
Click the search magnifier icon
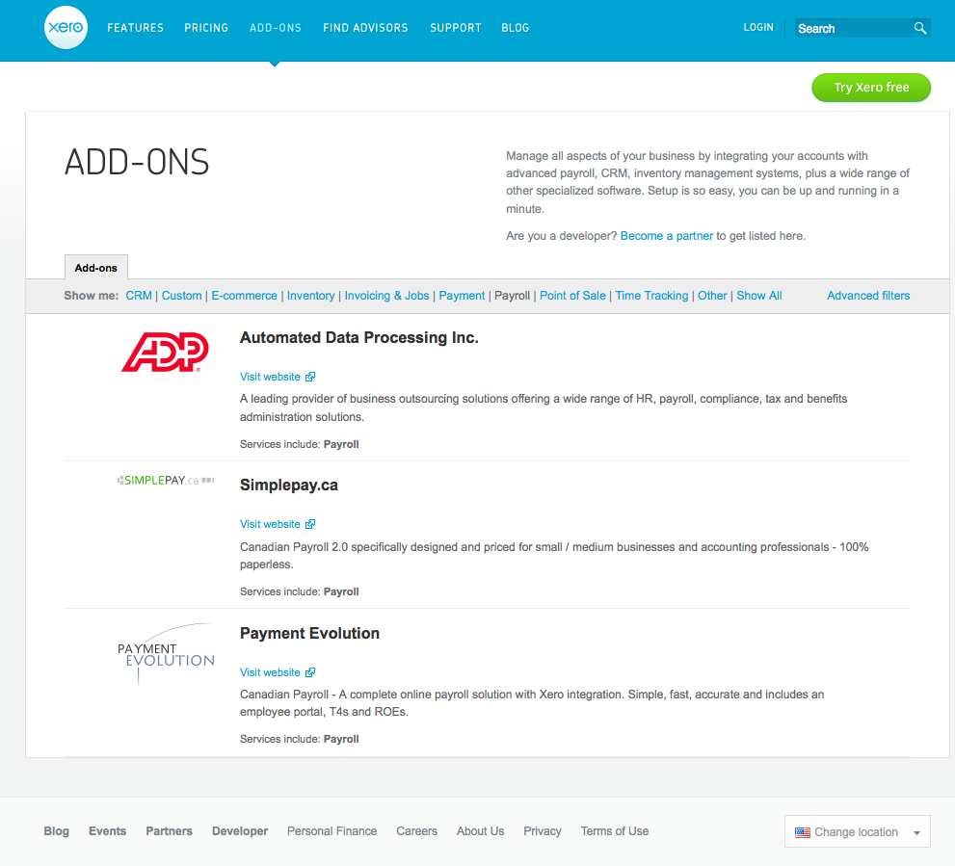(x=920, y=29)
